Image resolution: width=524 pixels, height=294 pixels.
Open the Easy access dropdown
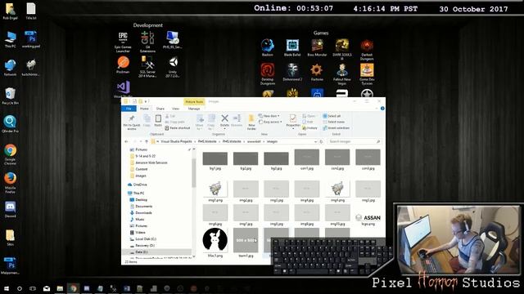pyautogui.click(x=270, y=122)
